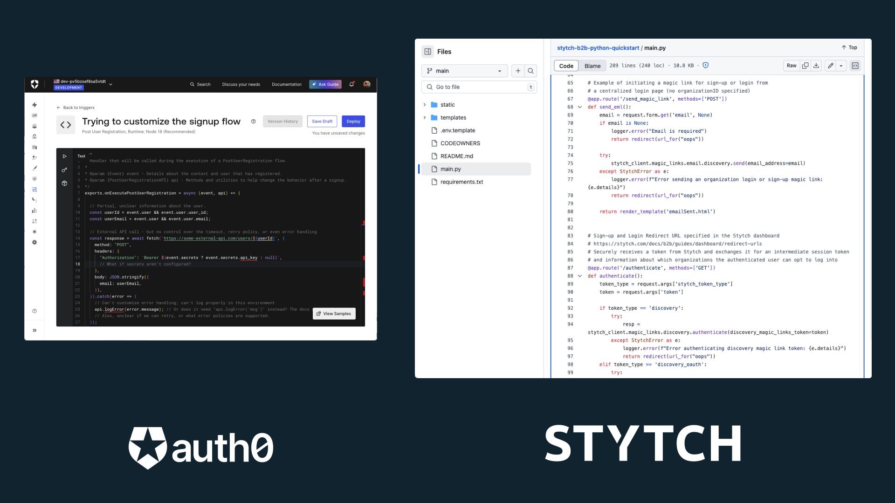
Task: Click the search files magnifier icon
Action: [530, 71]
